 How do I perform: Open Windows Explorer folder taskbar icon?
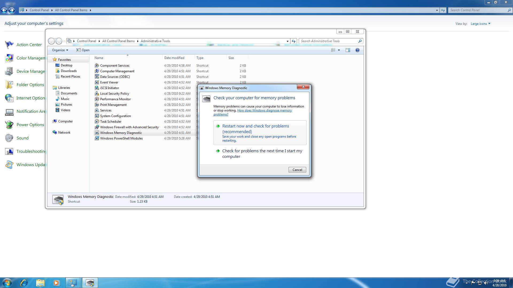coord(40,283)
